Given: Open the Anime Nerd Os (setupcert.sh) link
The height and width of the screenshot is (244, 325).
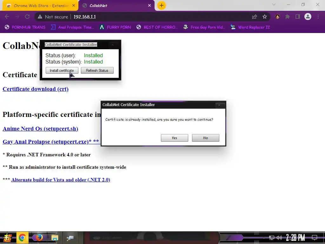Looking at the screenshot, I should click(40, 129).
